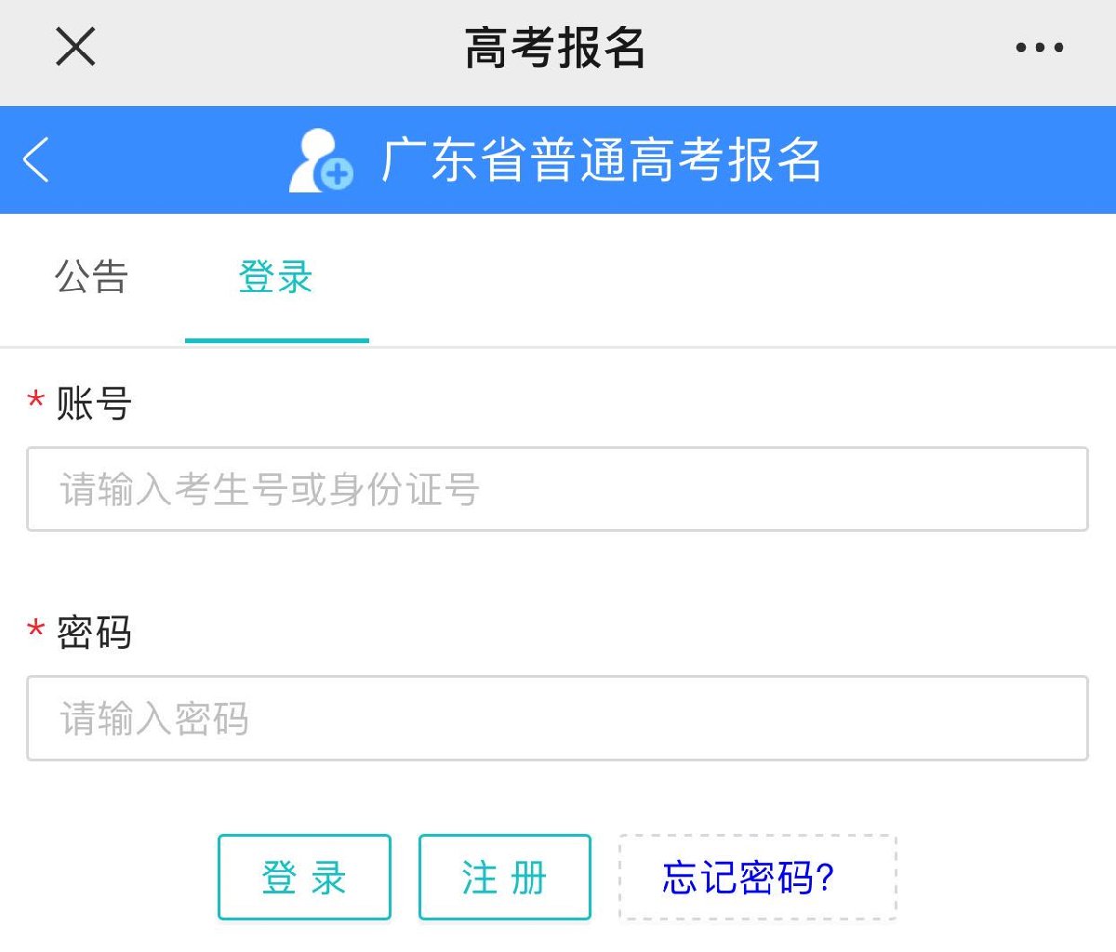1116x952 pixels.
Task: Click the gray divider line under the tabs
Action: pyautogui.click(x=744, y=348)
